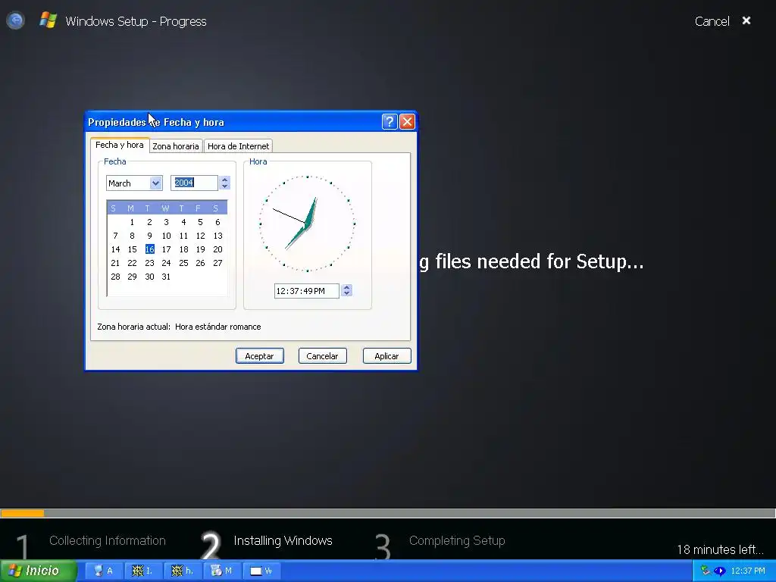Open taskbar item labeled I.

coord(142,571)
